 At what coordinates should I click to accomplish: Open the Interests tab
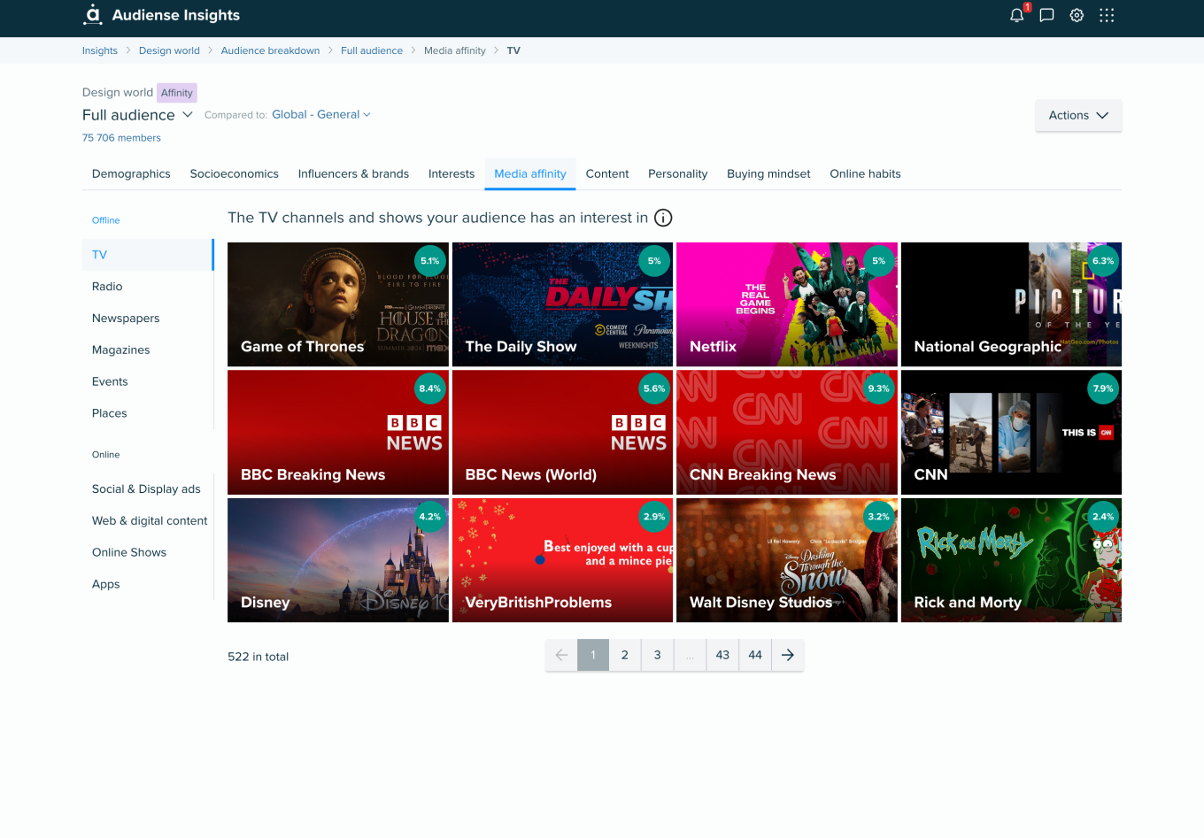point(451,173)
